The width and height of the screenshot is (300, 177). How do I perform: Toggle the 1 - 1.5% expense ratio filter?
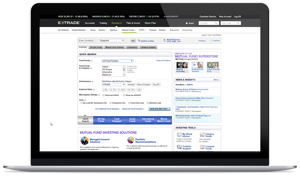click(x=121, y=90)
